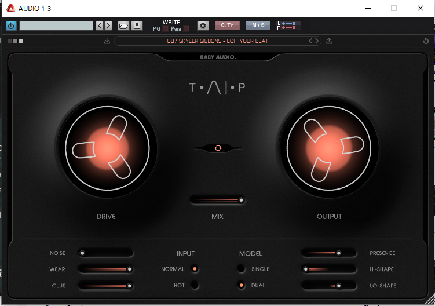Toggle the auto gain link icon

pos(218,148)
